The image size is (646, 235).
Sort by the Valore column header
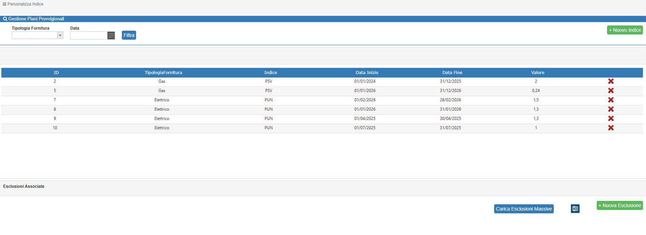[538, 73]
